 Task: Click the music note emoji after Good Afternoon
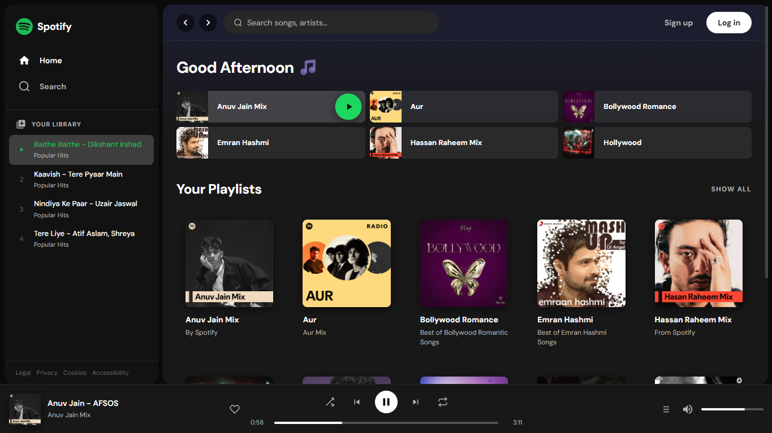pyautogui.click(x=308, y=67)
